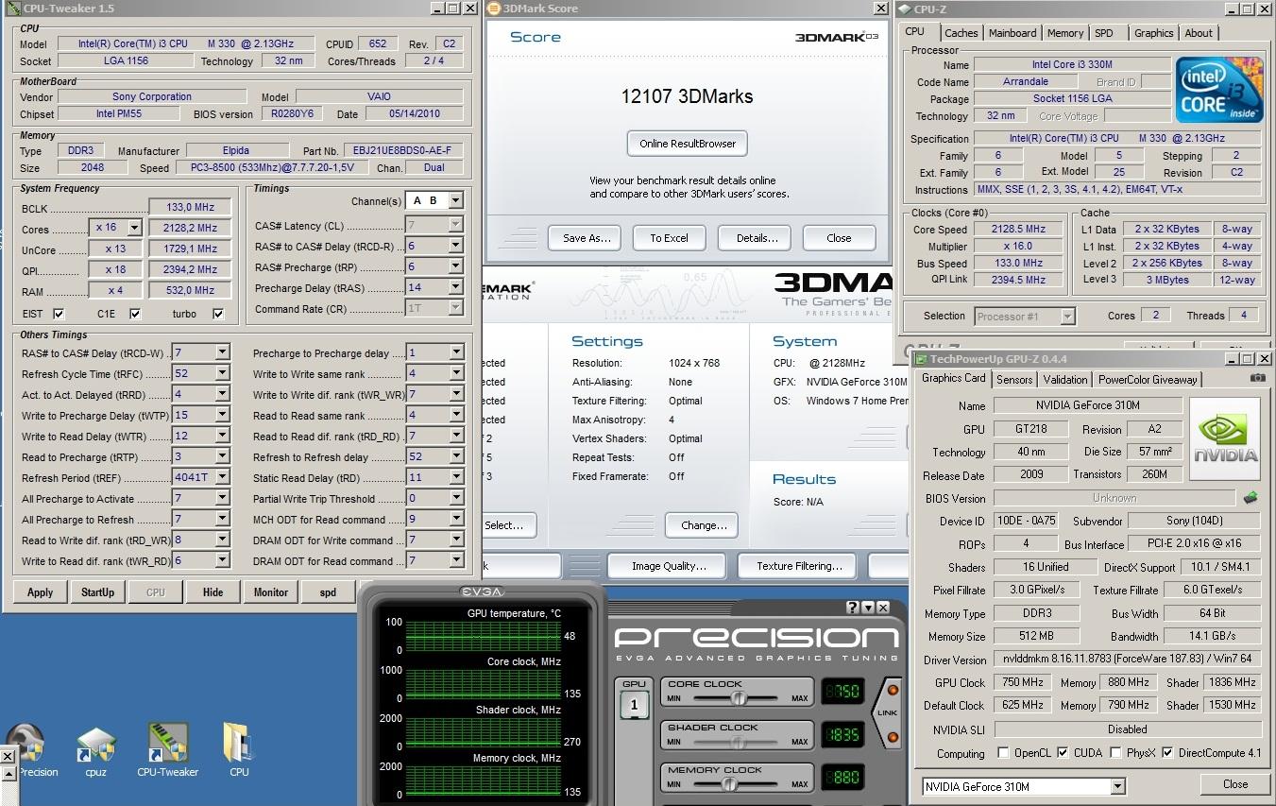
Task: Toggle the EIST checkbox in CPU-Tweaker
Action: [x=60, y=314]
